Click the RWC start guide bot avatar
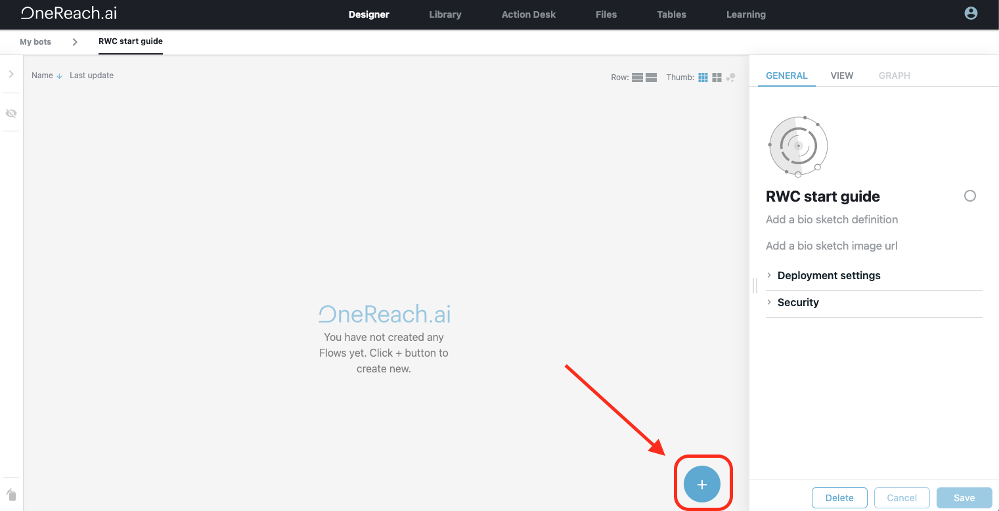 point(798,146)
